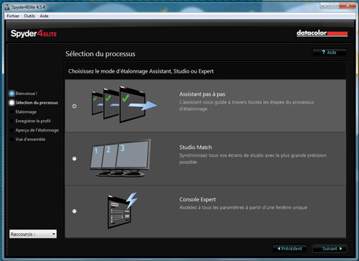
Task: Select the Assistant pas à pas radio button
Action: tap(74, 106)
